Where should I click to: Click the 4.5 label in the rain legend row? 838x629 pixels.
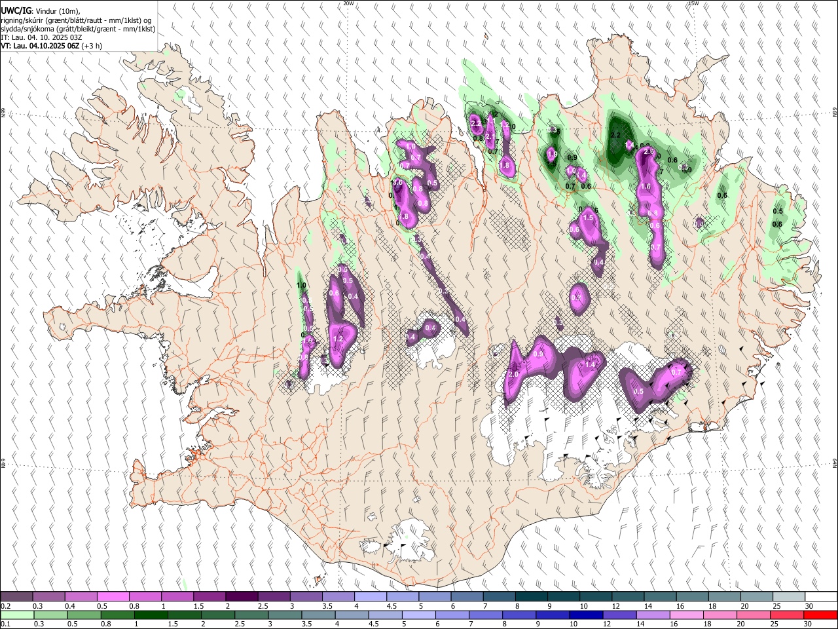373,624
